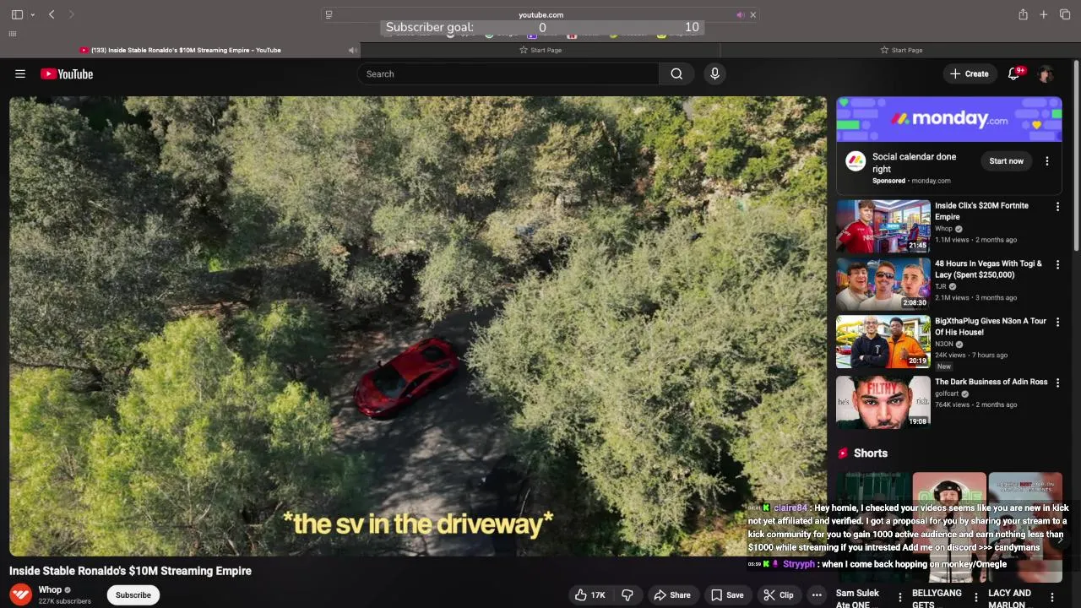The height and width of the screenshot is (608, 1081).
Task: Go to the YouTube home logo
Action: pyautogui.click(x=67, y=74)
